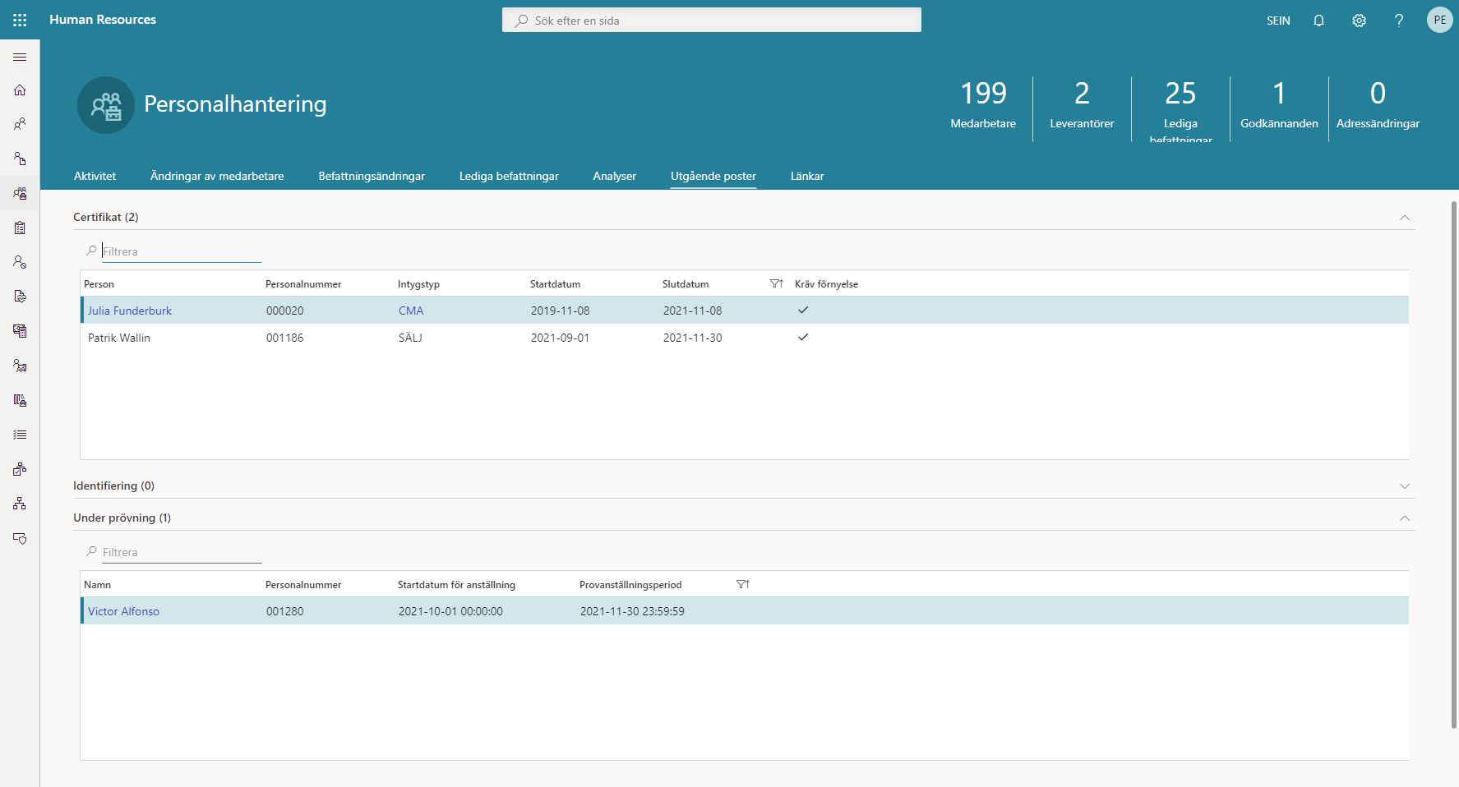Click the Under prövning (1) section header

[122, 518]
